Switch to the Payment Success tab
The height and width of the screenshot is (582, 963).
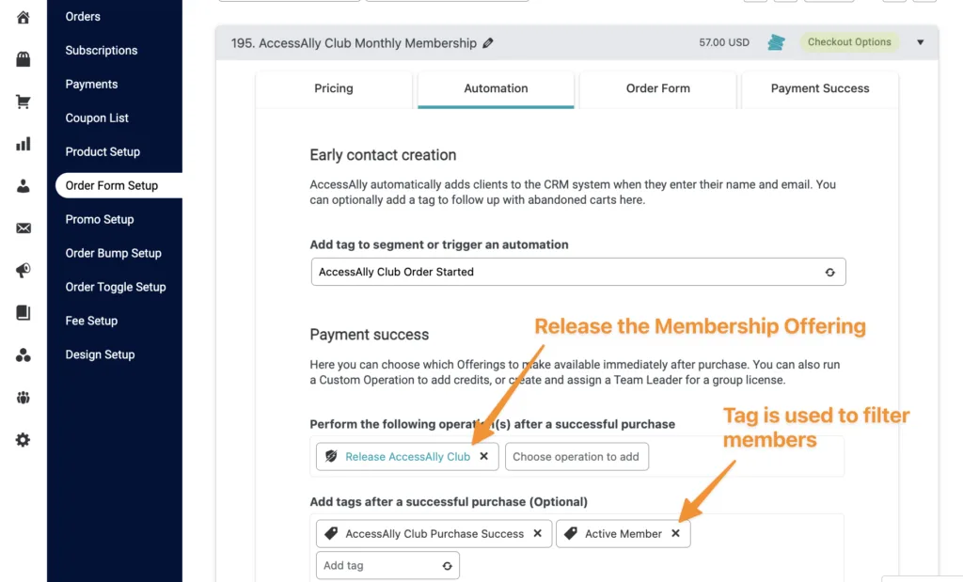tap(820, 88)
